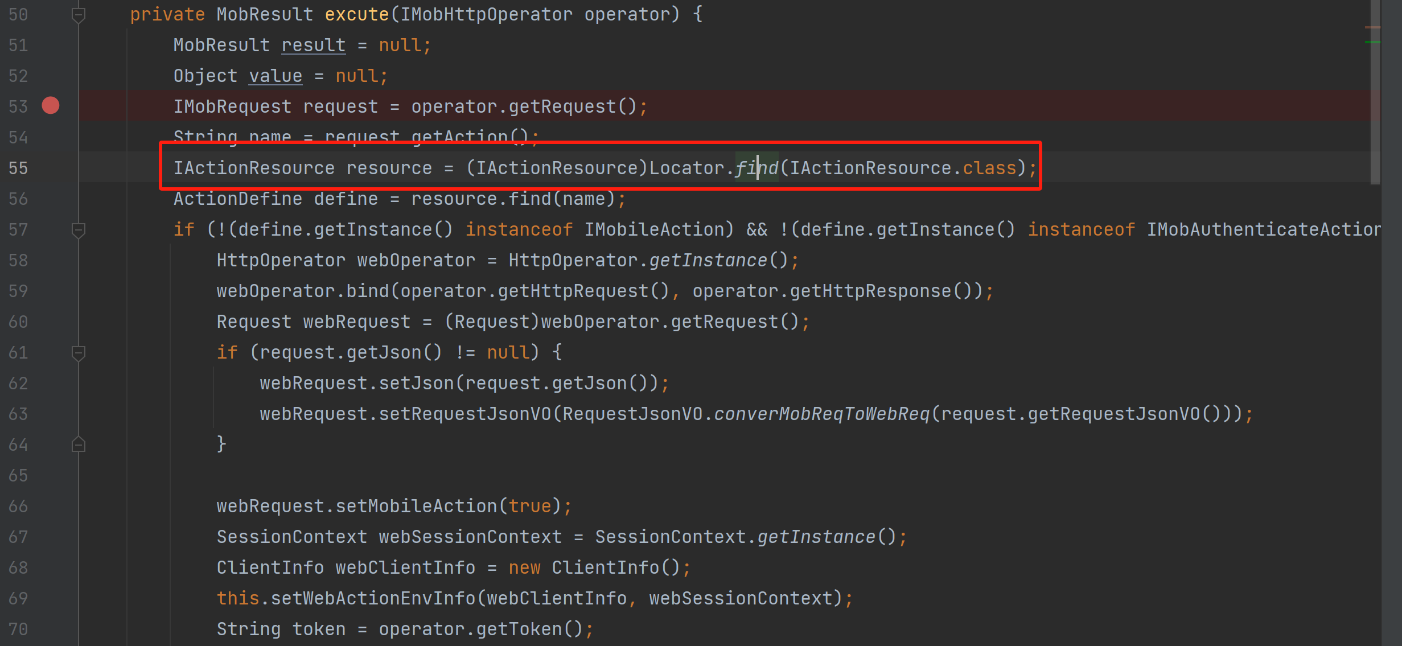
Task: Click setMobileAction call on line 66
Action: (416, 507)
